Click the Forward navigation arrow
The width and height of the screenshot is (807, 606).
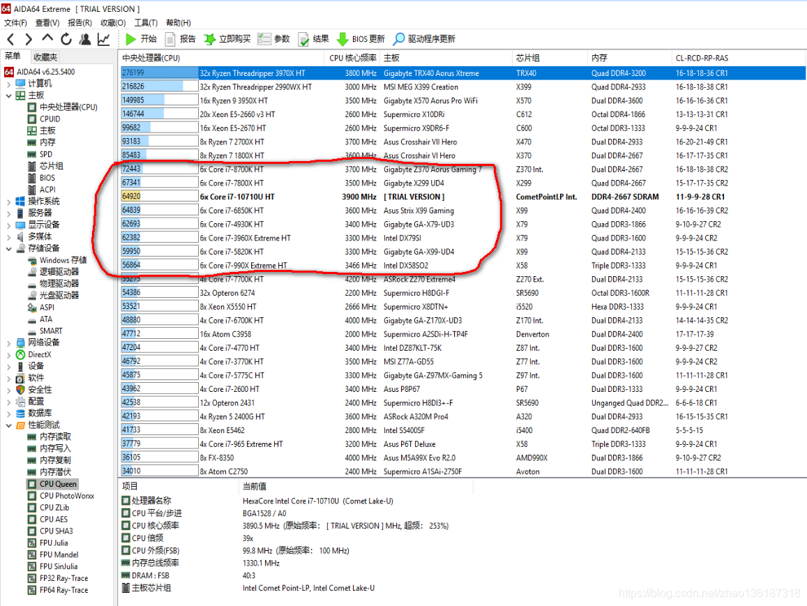[29, 39]
